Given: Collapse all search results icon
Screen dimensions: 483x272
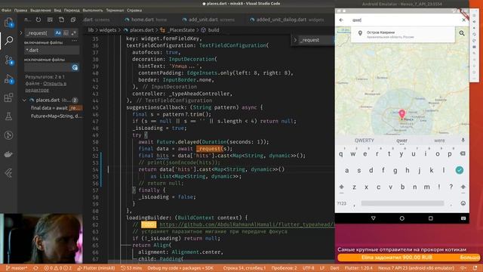Looking at the screenshot, I should click(73, 20).
